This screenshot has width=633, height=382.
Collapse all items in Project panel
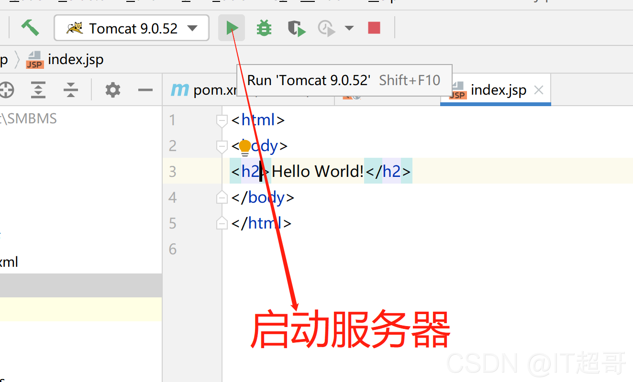(x=71, y=90)
